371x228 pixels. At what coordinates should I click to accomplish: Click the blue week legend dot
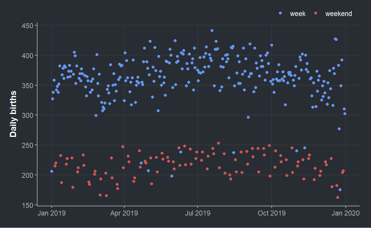pyautogui.click(x=280, y=13)
